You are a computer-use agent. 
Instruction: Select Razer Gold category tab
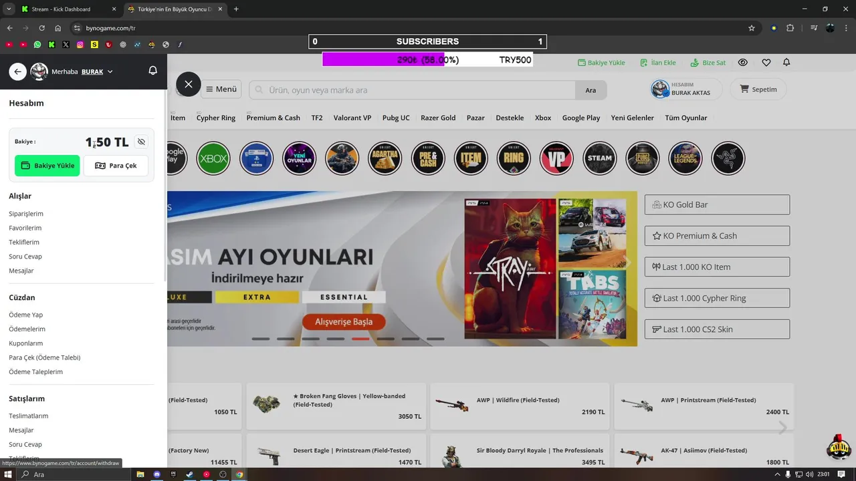tap(438, 118)
